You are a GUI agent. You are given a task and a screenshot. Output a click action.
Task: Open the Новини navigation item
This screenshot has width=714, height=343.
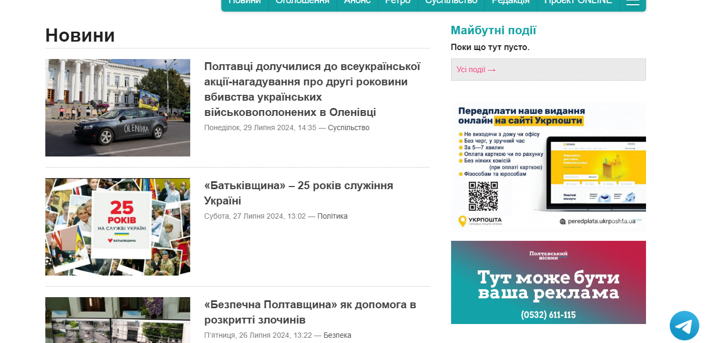tap(244, 3)
